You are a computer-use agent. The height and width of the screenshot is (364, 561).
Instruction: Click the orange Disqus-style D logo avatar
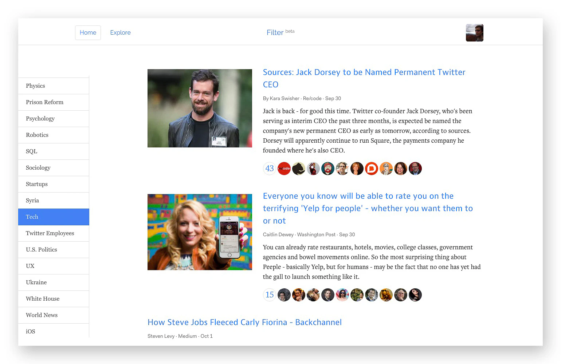coord(372,169)
